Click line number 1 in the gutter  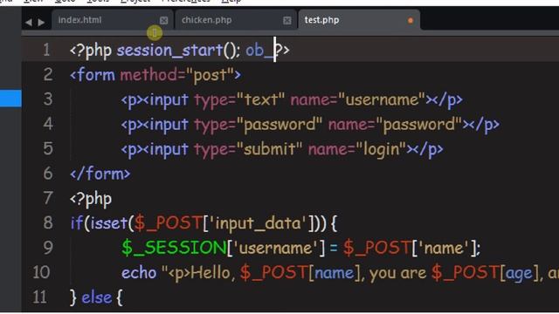click(x=46, y=50)
